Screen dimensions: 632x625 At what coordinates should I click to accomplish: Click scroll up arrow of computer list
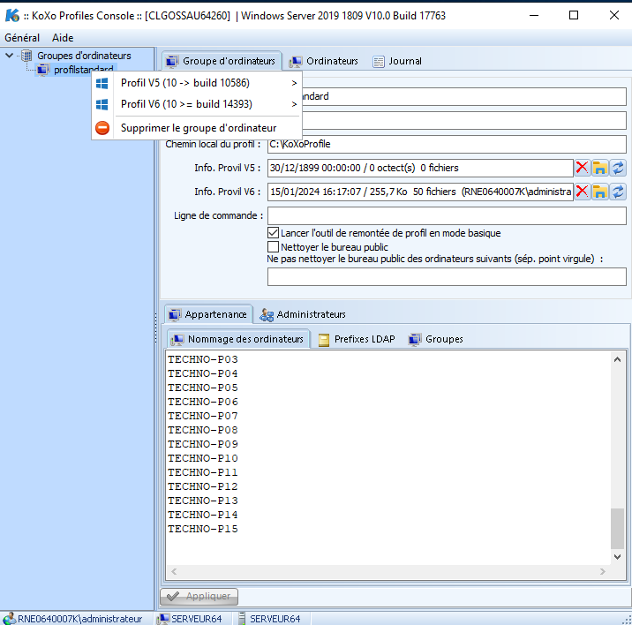[x=617, y=359]
